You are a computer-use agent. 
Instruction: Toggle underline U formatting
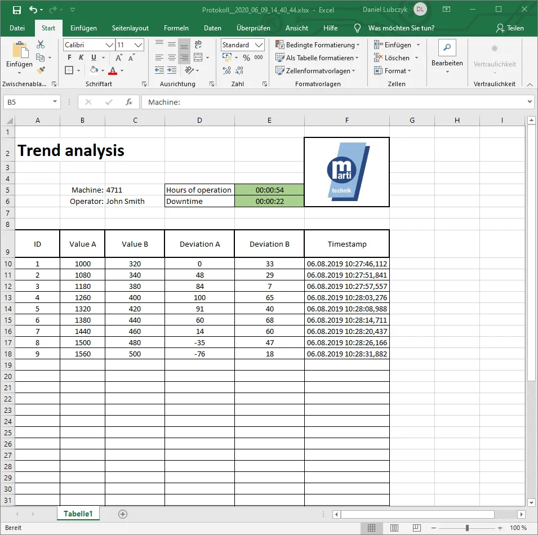pyautogui.click(x=94, y=57)
